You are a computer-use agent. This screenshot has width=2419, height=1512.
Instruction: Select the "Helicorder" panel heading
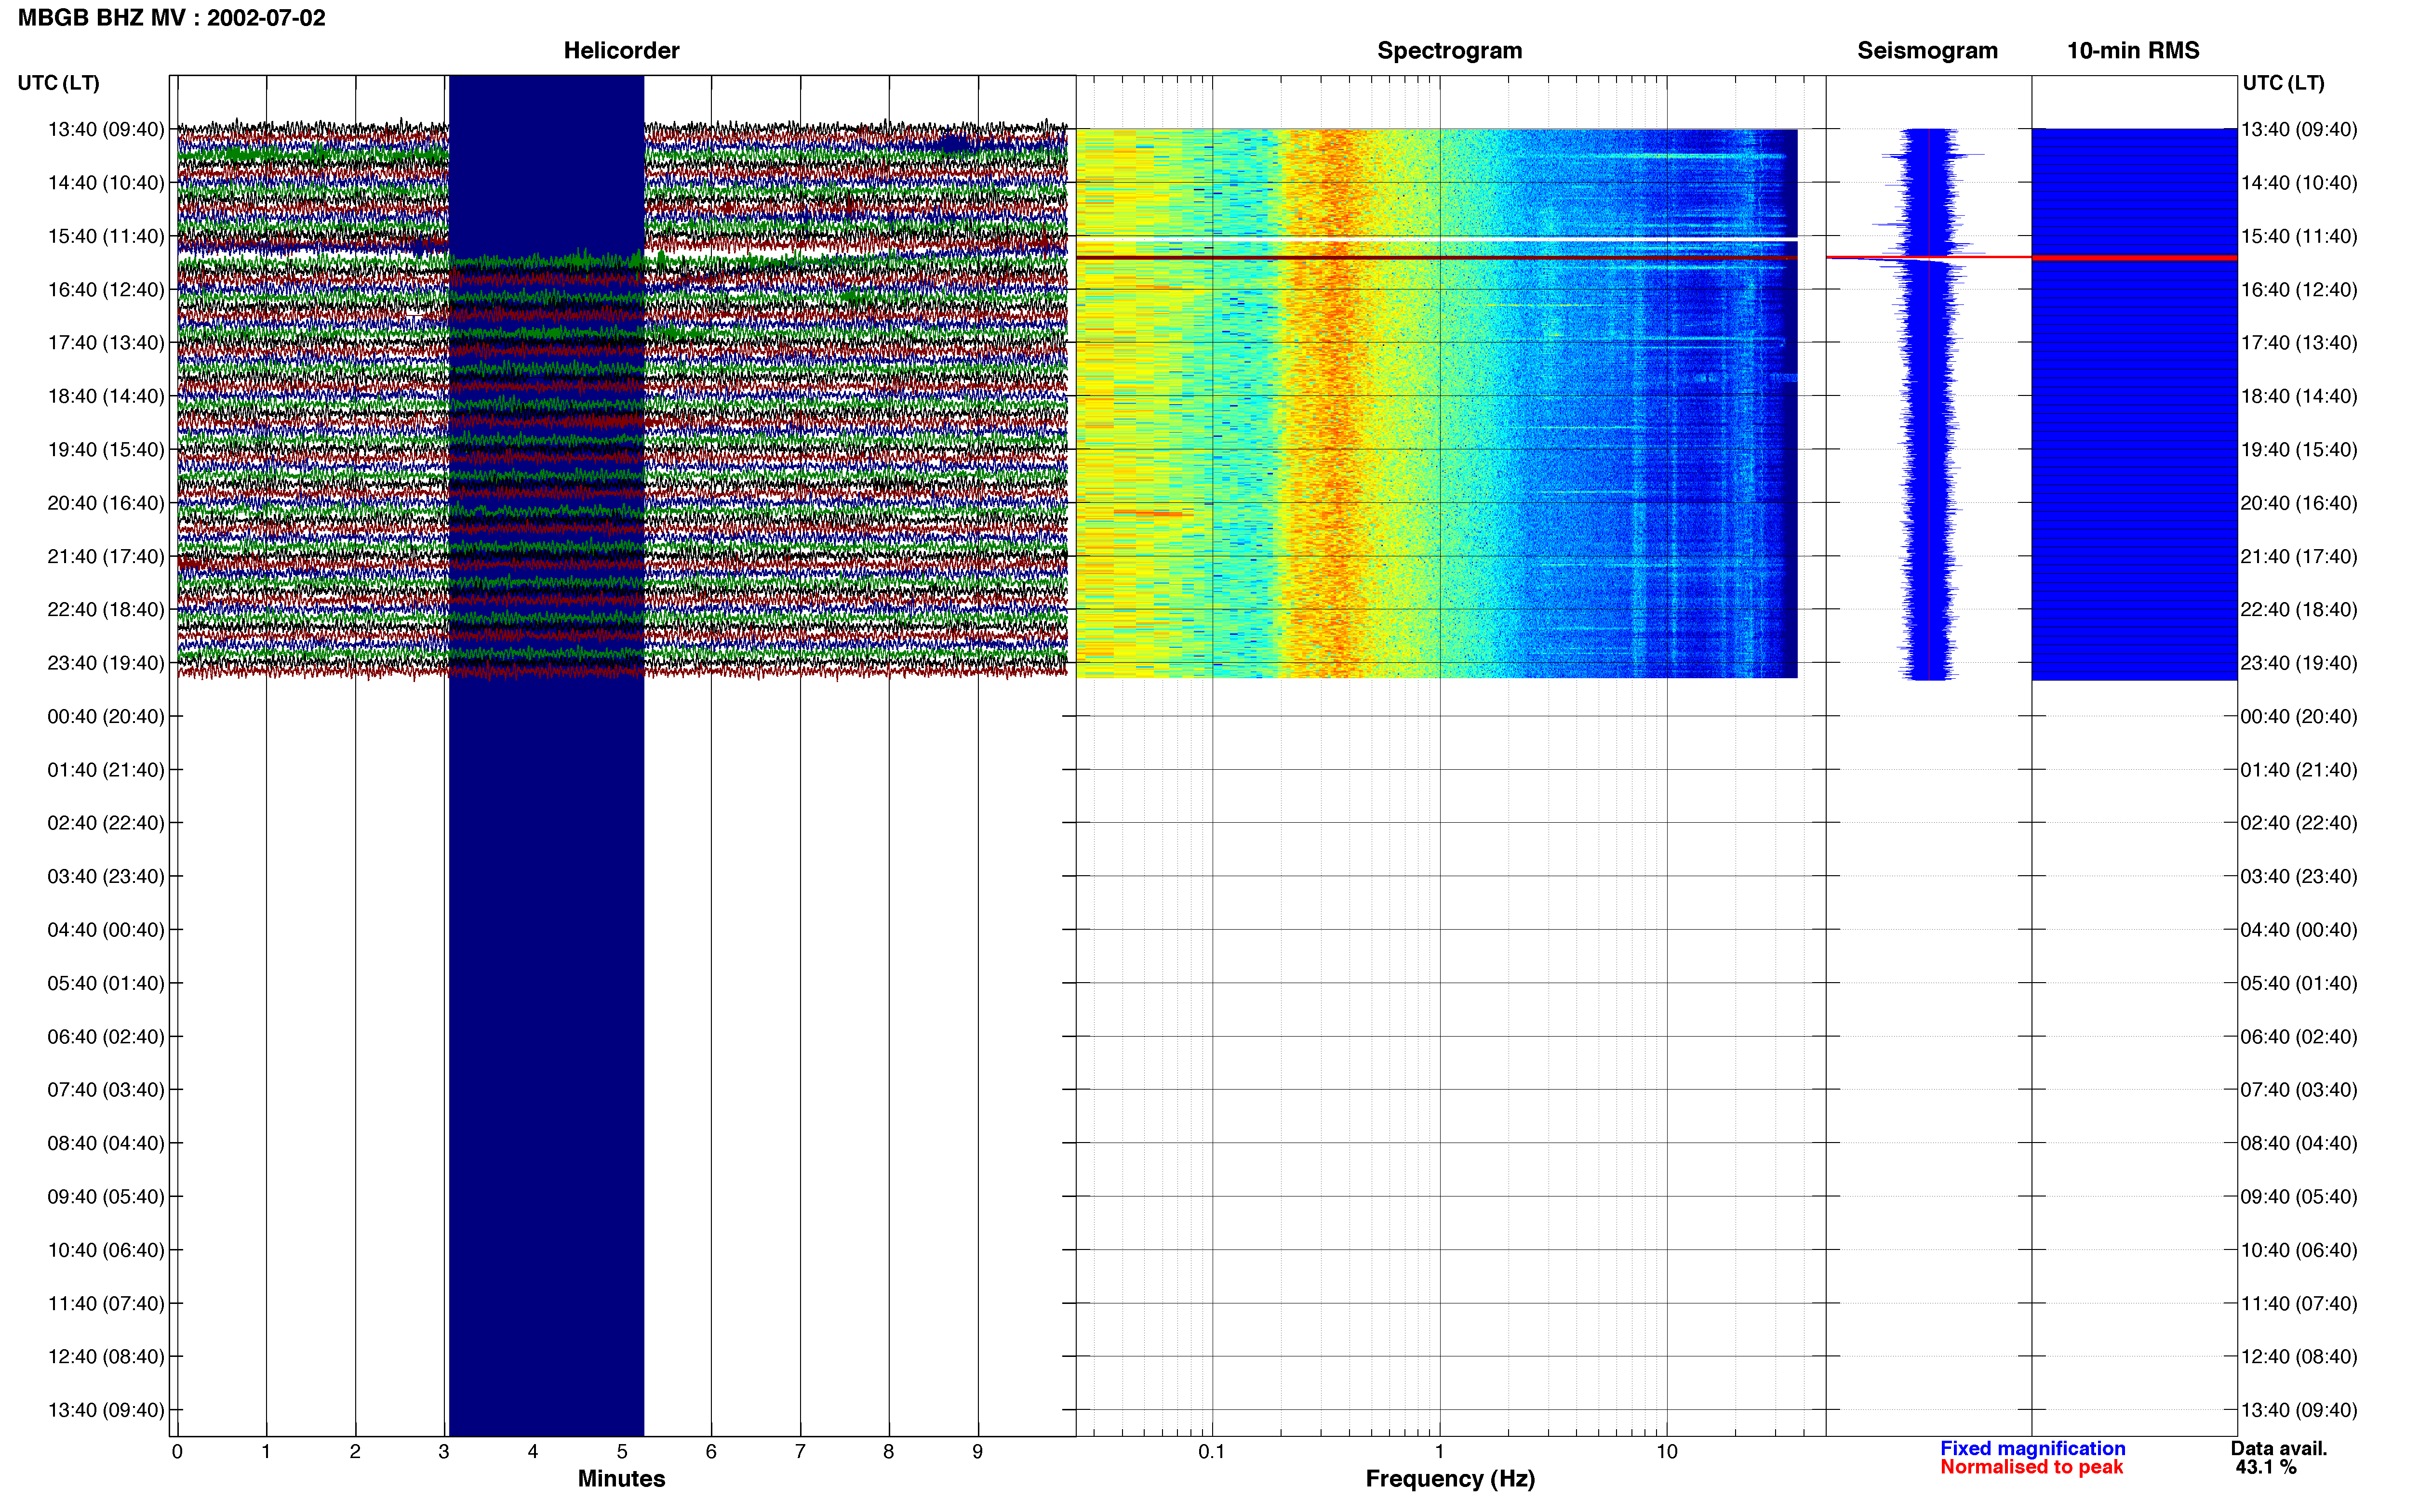click(621, 51)
